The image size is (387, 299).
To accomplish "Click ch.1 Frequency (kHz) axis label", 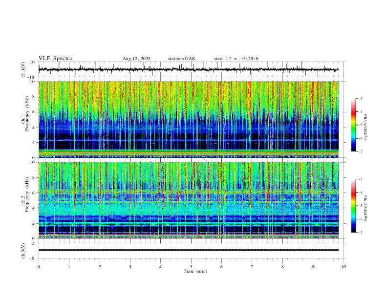I will pyautogui.click(x=25, y=113).
